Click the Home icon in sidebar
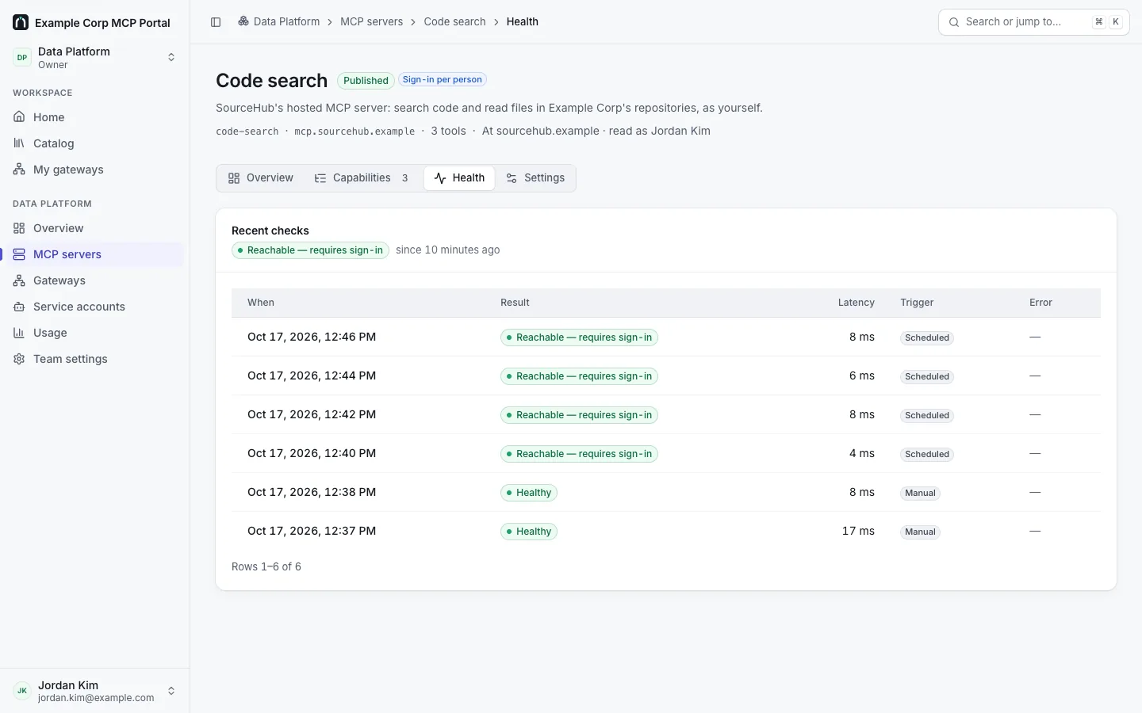1142x713 pixels. pos(19,117)
